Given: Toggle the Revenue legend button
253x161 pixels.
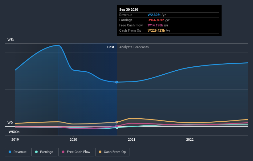Looking at the screenshot, I should pos(18,152).
